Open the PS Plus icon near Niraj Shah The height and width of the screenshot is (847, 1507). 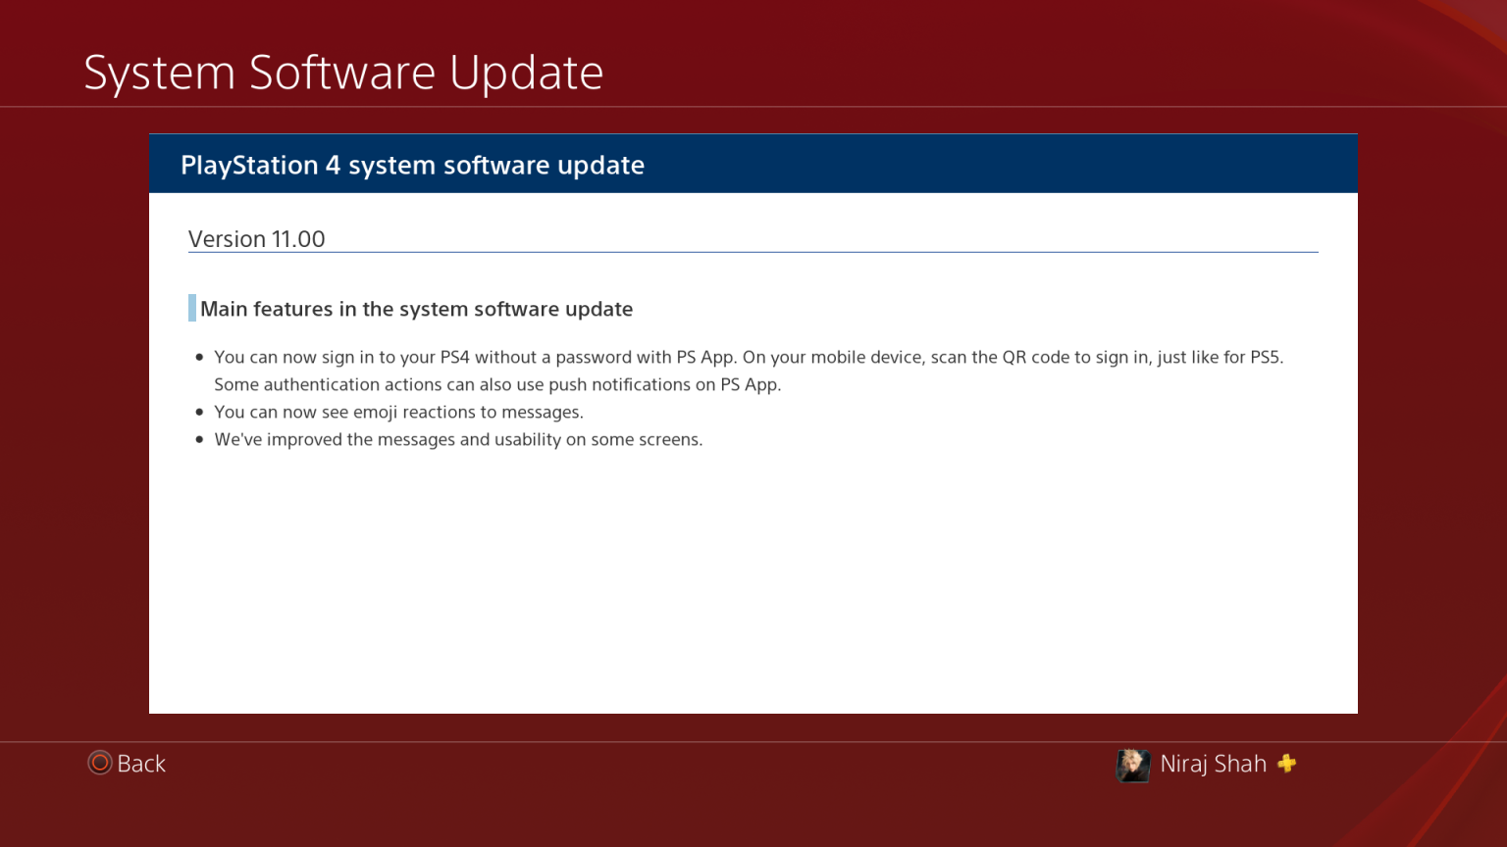tap(1288, 764)
